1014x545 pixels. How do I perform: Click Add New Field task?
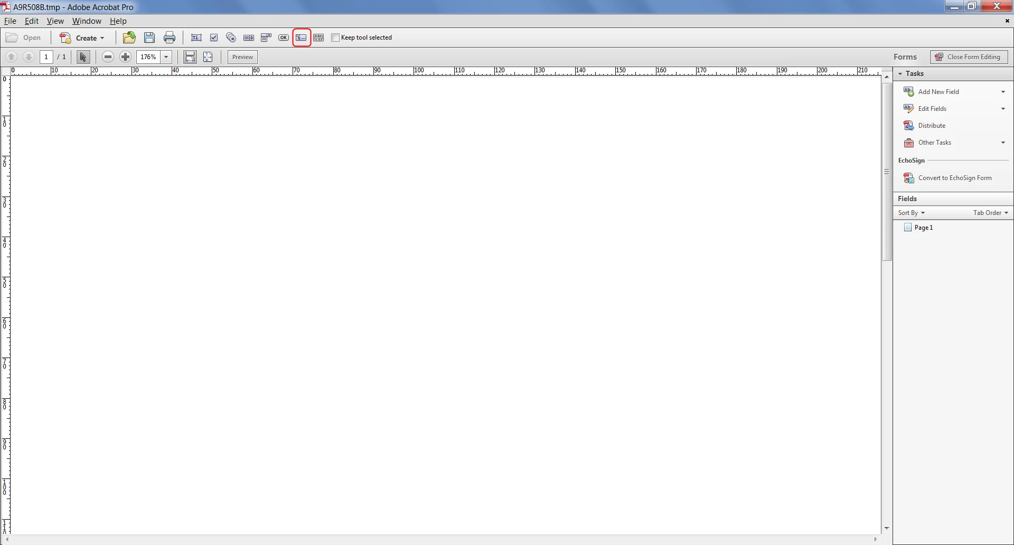pyautogui.click(x=938, y=91)
